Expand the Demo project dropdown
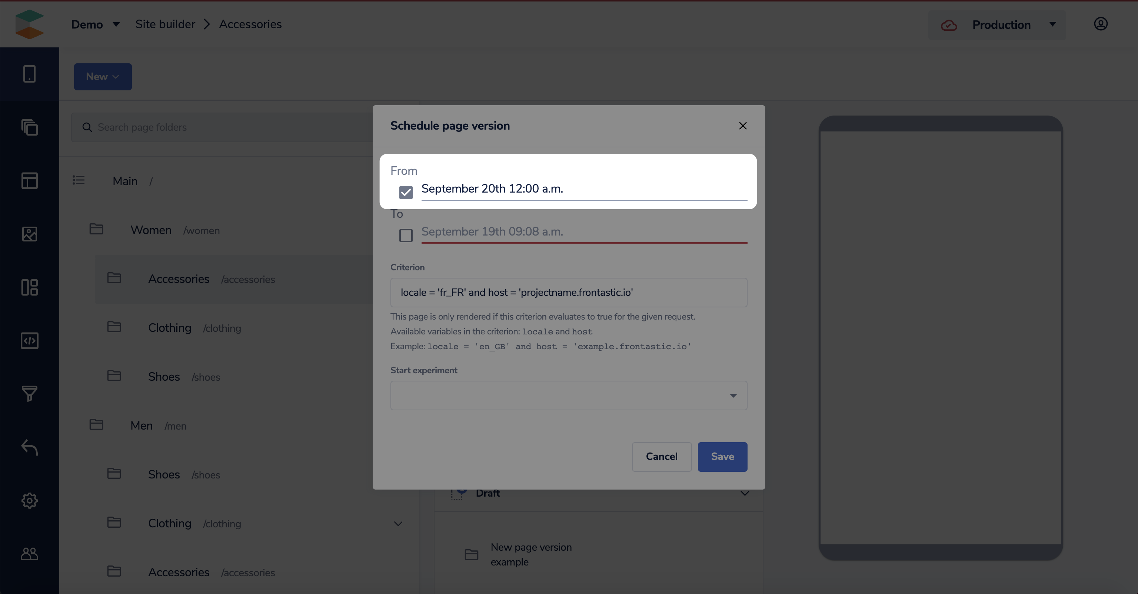The image size is (1138, 594). (x=95, y=24)
